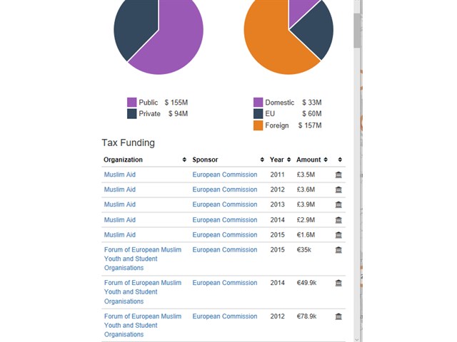Click the '$ 60M' EU value
The width and height of the screenshot is (457, 342).
(312, 114)
